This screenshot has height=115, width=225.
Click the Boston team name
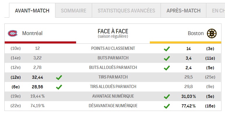click(196, 33)
